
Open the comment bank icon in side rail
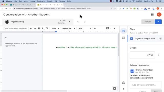tap(124, 38)
